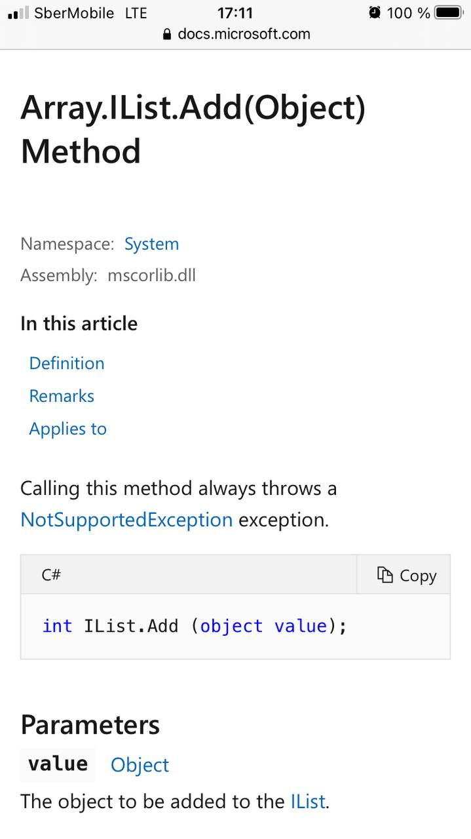
Task: Tap the docs.microsoft.com address bar
Action: pos(236,34)
